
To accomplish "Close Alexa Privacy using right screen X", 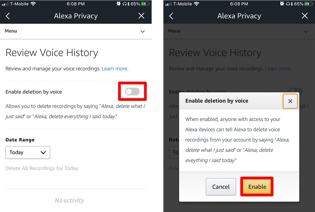I will [x=305, y=16].
